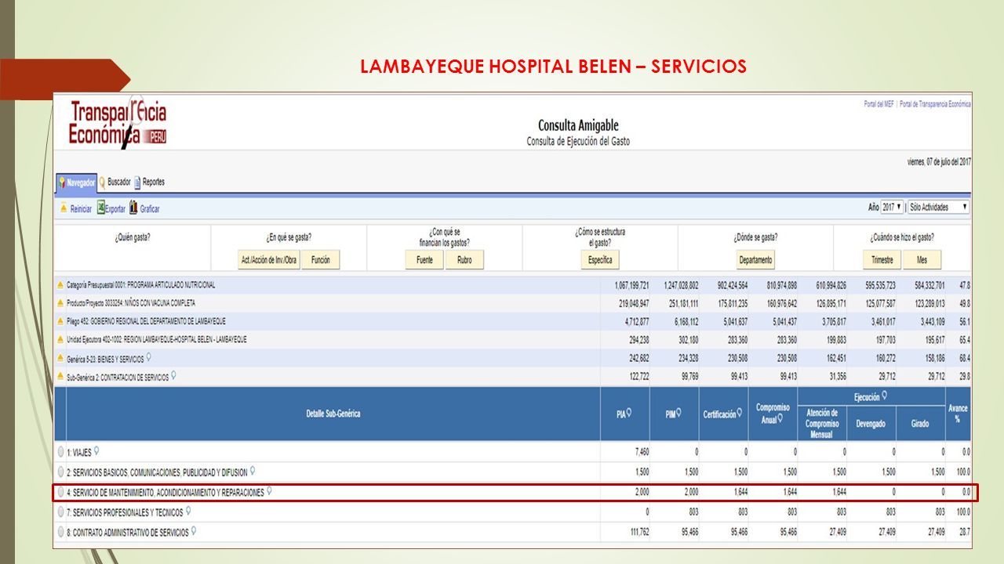Screen dimensions: 1004x564
Task: Click info icon after SERVICIOS BASICOS, COMUNICACIONES row
Action: (252, 472)
